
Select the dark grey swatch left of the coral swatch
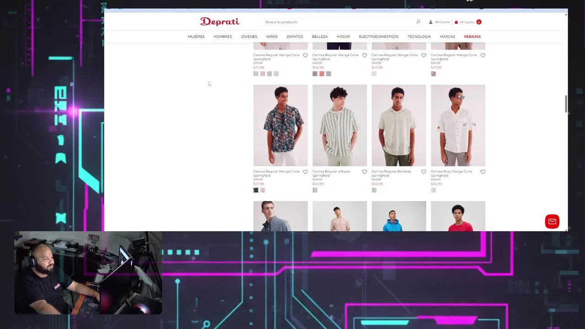coord(315,74)
